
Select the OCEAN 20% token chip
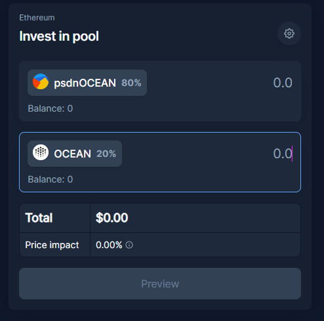coord(75,154)
